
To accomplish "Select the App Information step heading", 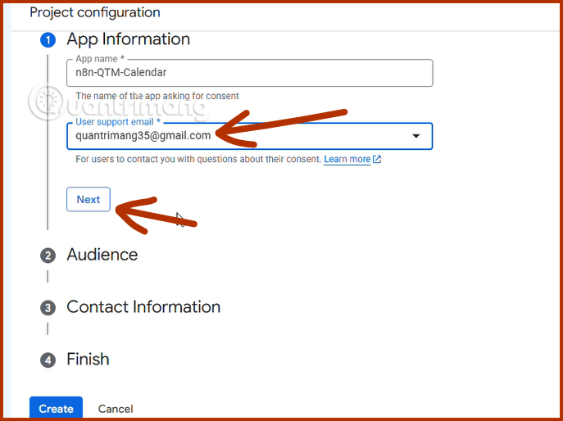I will [128, 38].
